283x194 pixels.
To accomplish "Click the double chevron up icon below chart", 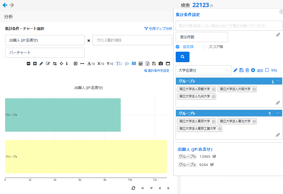I will click(x=143, y=188).
